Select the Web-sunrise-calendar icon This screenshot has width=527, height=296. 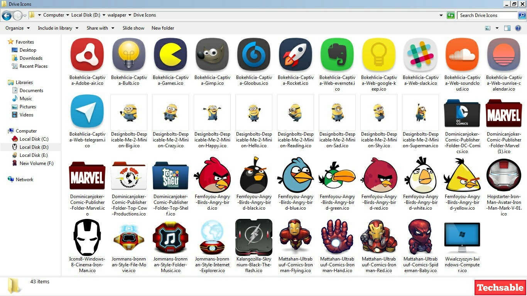pyautogui.click(x=504, y=54)
